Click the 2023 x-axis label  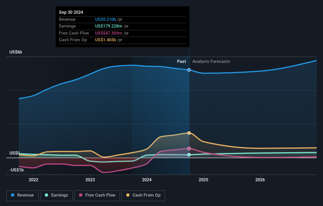tap(90, 180)
